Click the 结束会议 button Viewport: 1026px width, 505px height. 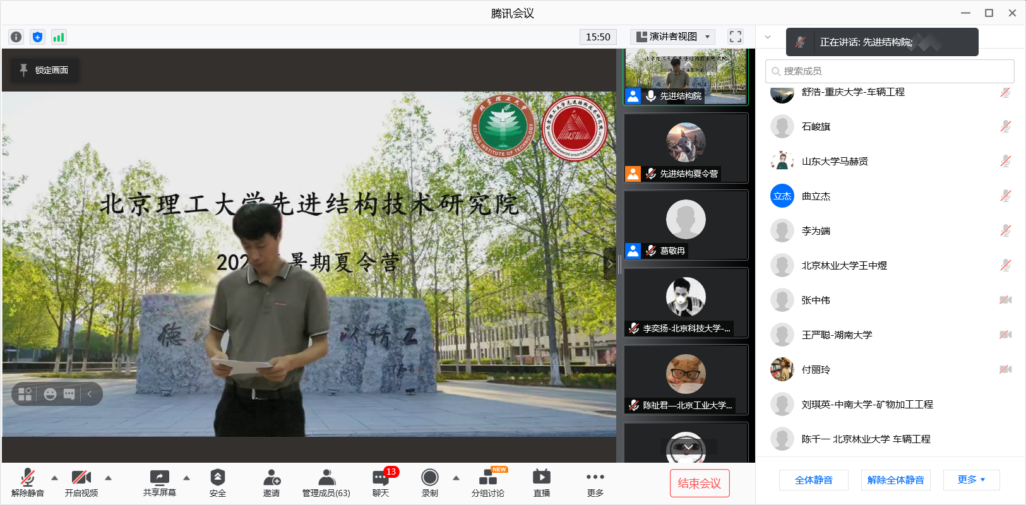700,483
